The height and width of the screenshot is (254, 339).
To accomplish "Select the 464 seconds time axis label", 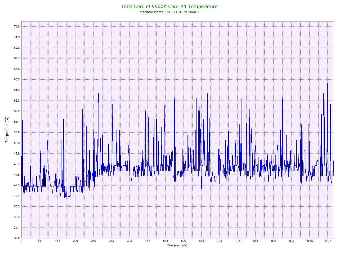I will 148,241.
